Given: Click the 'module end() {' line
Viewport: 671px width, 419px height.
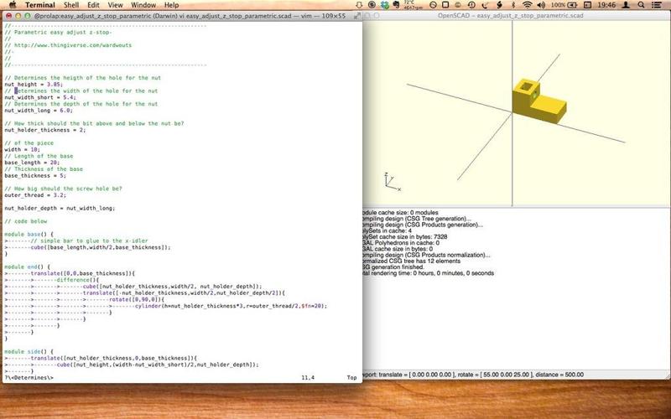Looking at the screenshot, I should pyautogui.click(x=27, y=266).
